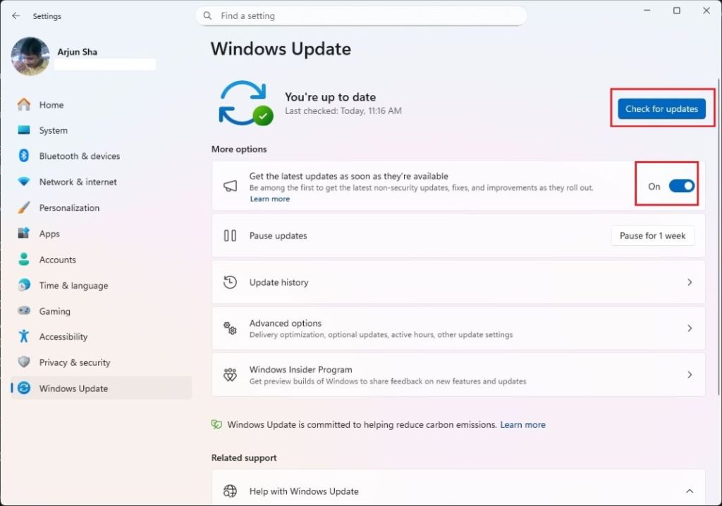The width and height of the screenshot is (722, 506).
Task: Click the Windows Update sync icon
Action: click(23, 388)
